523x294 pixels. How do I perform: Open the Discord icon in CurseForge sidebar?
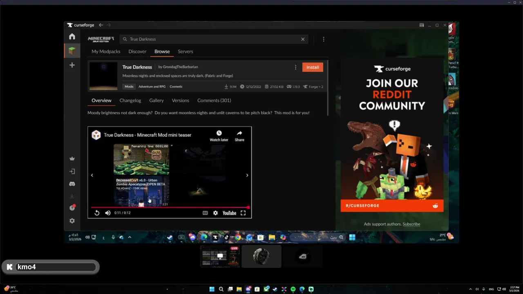(72, 184)
